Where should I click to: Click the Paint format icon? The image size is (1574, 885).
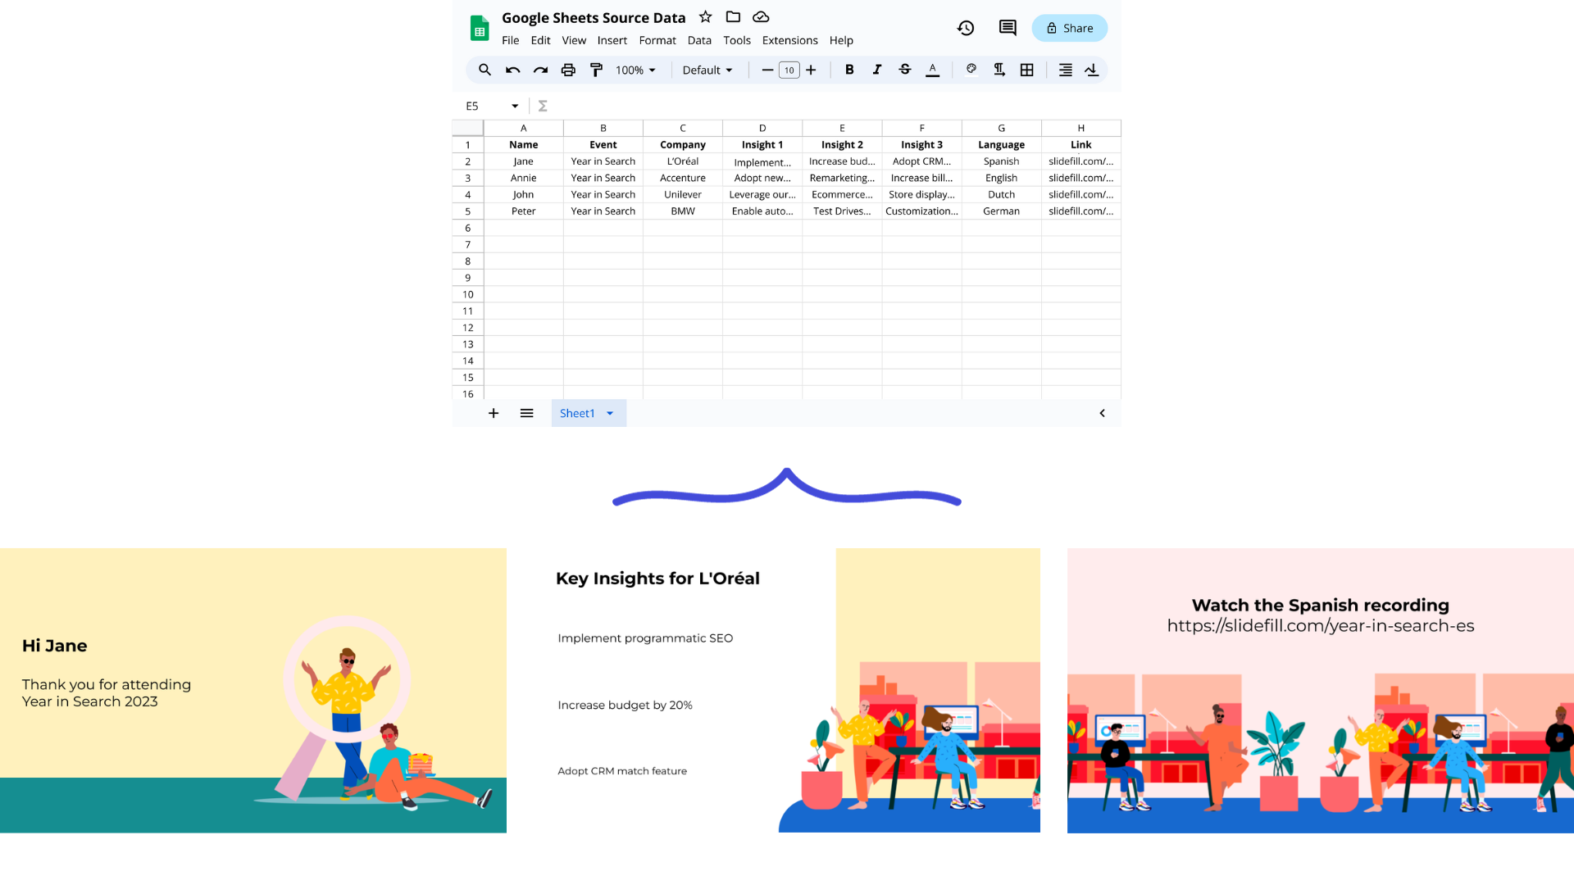tap(596, 69)
